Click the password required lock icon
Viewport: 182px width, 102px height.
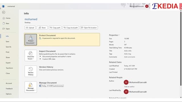(40, 38)
